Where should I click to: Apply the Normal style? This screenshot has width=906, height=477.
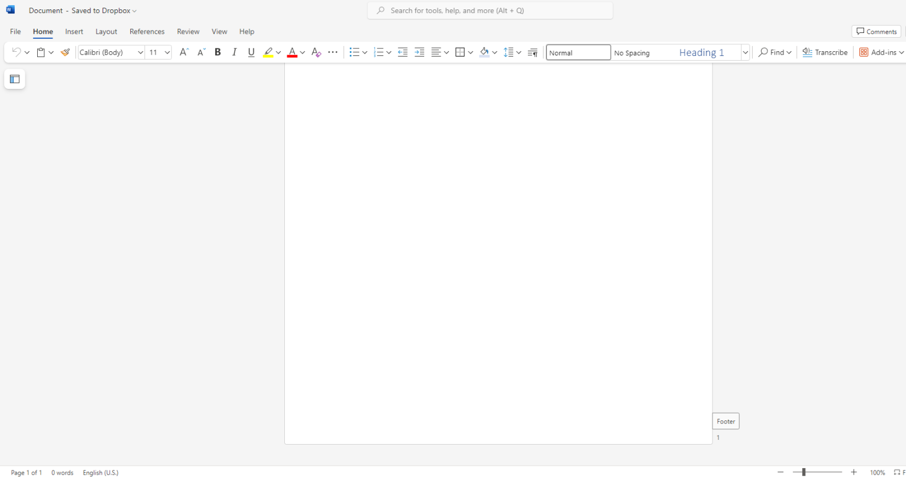pyautogui.click(x=578, y=52)
